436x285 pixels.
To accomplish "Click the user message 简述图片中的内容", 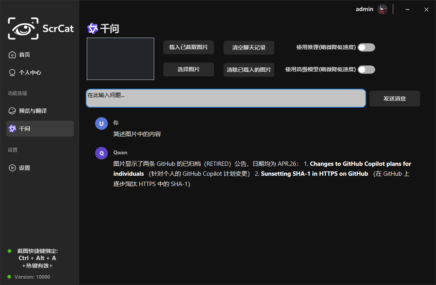I will click(137, 134).
